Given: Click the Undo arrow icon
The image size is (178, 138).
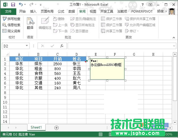Looking at the screenshot, I should pyautogui.click(x=21, y=4).
